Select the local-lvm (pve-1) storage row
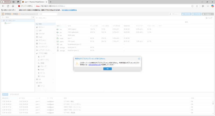 [135, 50]
